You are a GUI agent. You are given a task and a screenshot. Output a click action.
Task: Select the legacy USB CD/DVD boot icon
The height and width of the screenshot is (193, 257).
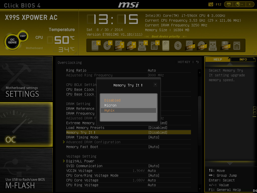(x=202, y=45)
